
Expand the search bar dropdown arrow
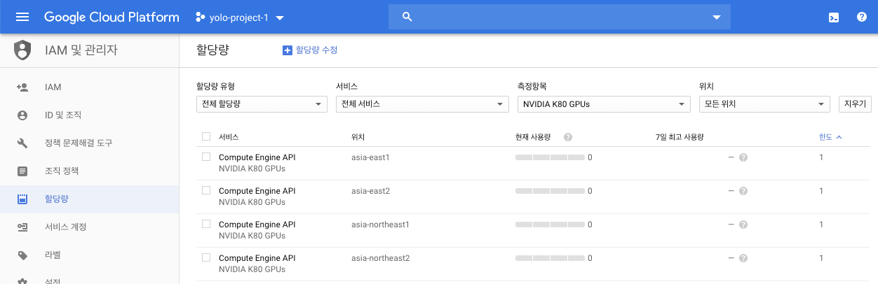tap(717, 17)
